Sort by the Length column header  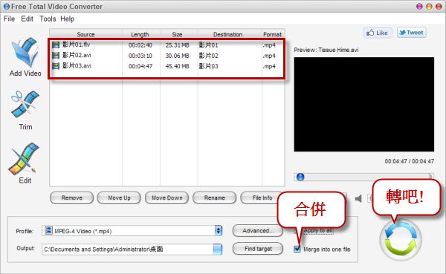coord(140,34)
